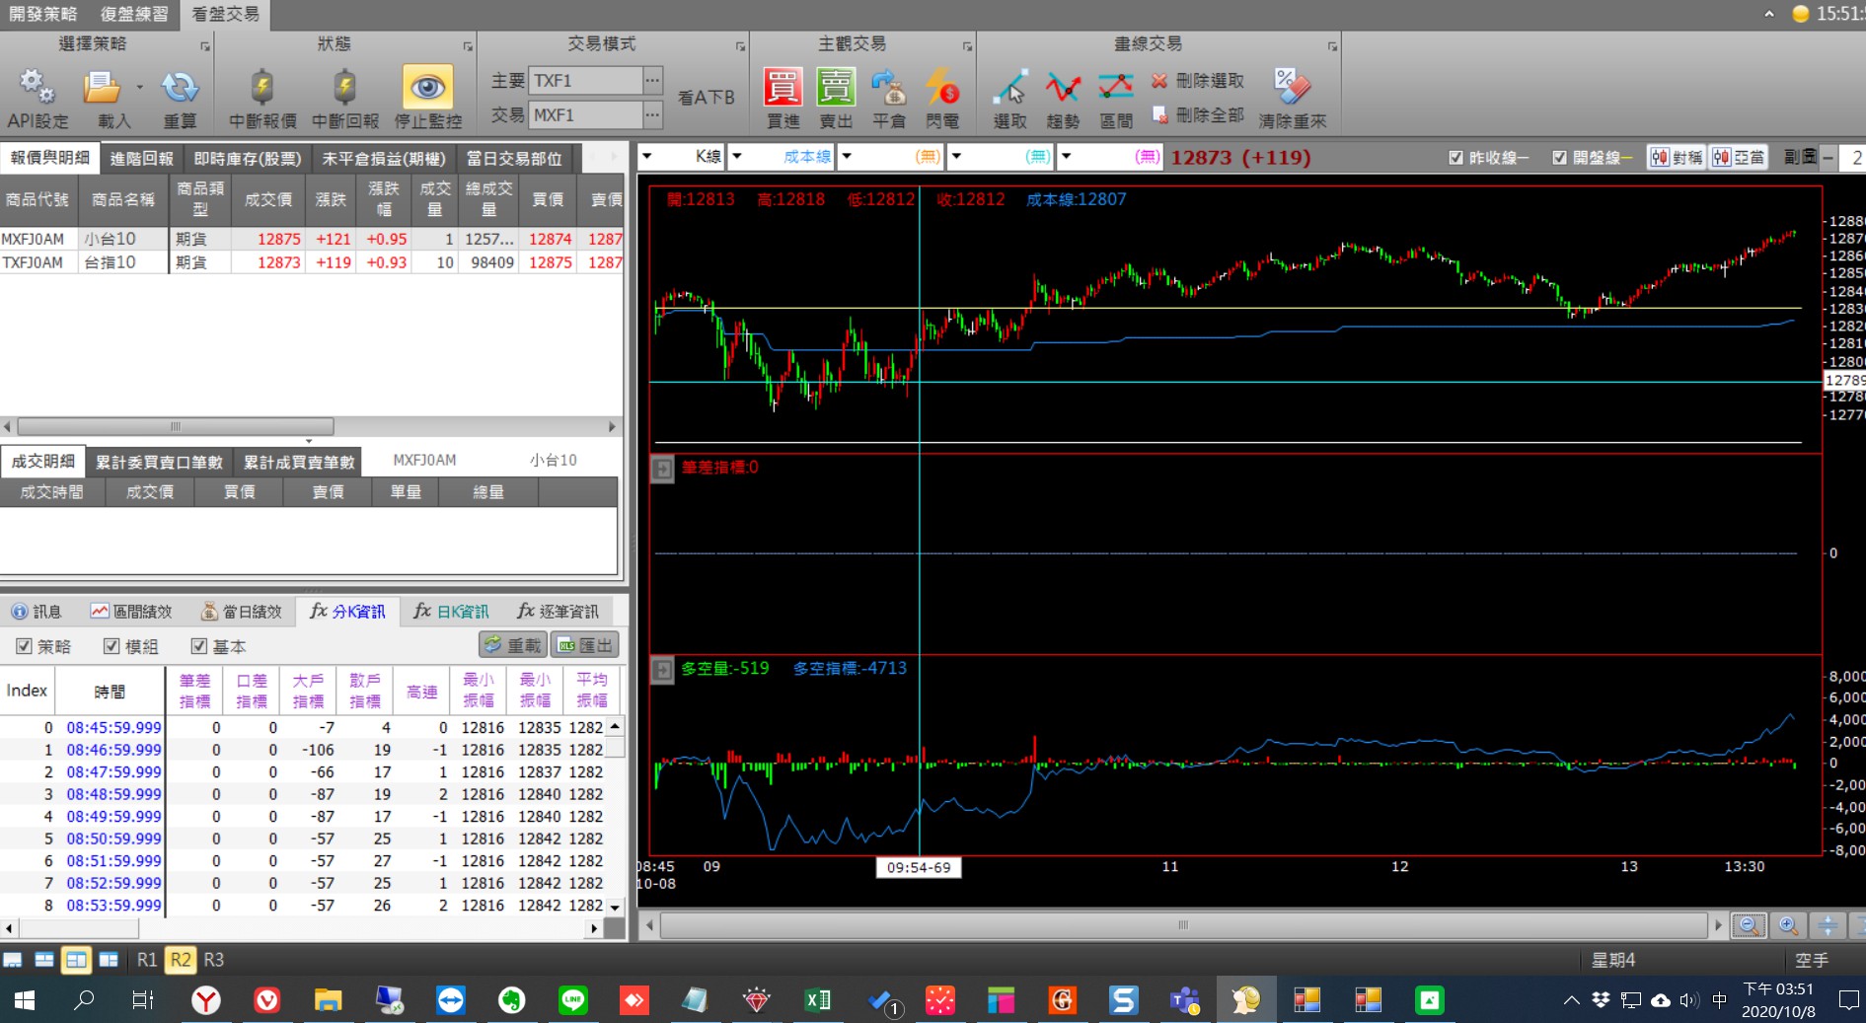Select the highlighted two-pane layout icon
The height and width of the screenshot is (1023, 1866).
click(76, 960)
